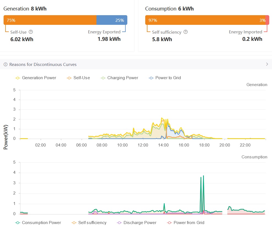Image resolution: width=272 pixels, height=229 pixels.
Task: Click the Generation 8 kWh heading
Action: point(25,9)
